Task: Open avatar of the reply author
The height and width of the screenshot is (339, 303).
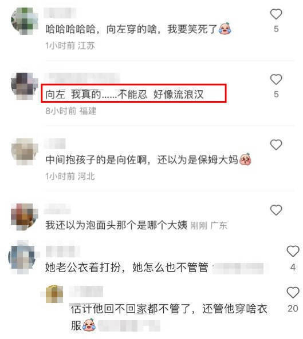Action: [x=54, y=294]
